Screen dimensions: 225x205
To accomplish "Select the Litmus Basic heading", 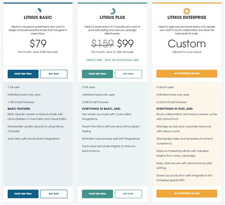I will pos(38,18).
